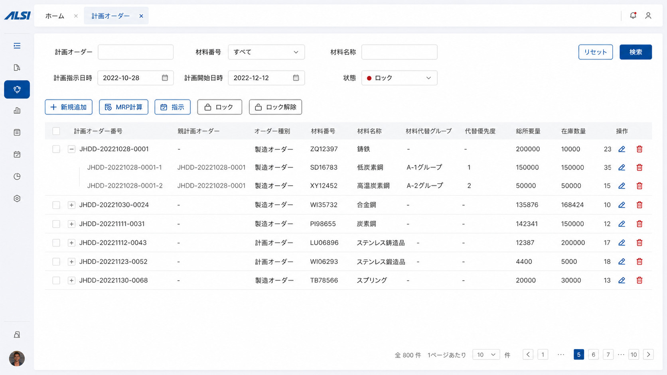Click the 新規追加 button
This screenshot has height=375, width=667.
tap(69, 107)
